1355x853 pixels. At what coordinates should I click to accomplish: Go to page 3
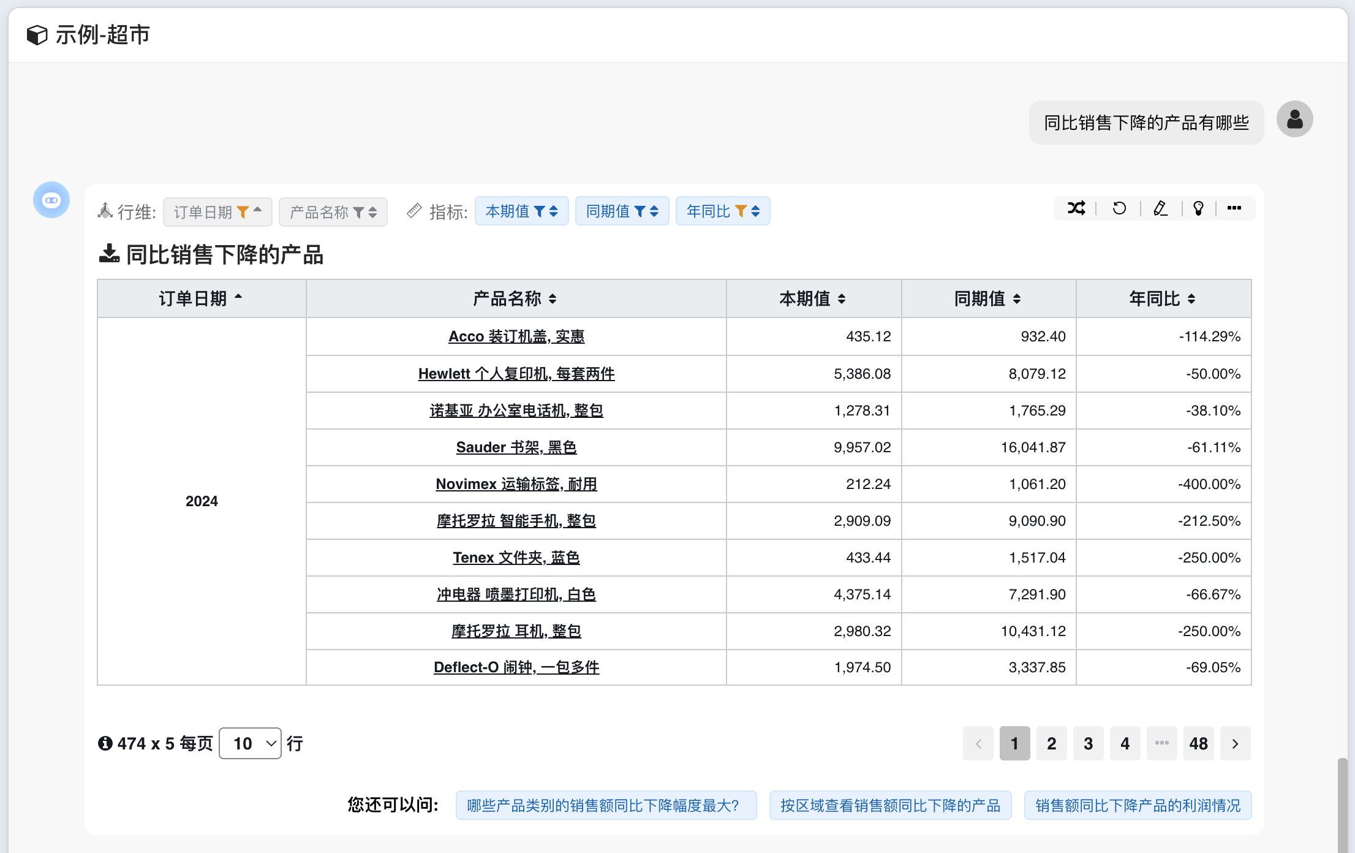tap(1088, 743)
